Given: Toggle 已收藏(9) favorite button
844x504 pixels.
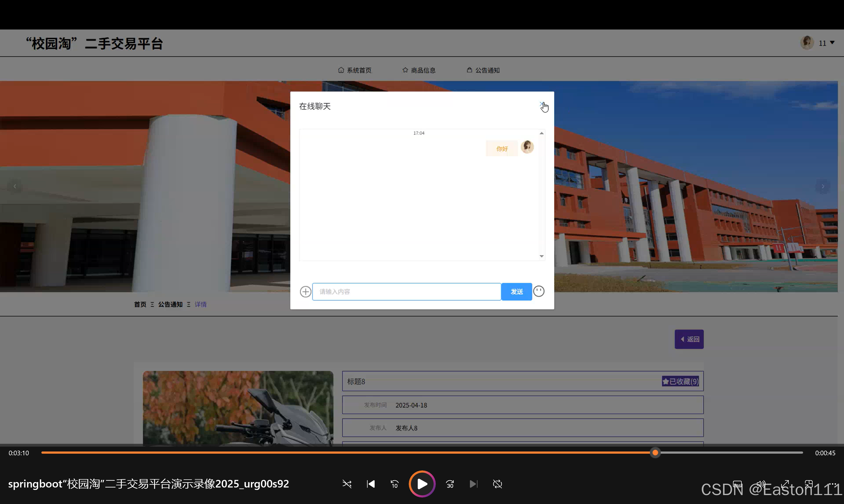Looking at the screenshot, I should 680,381.
